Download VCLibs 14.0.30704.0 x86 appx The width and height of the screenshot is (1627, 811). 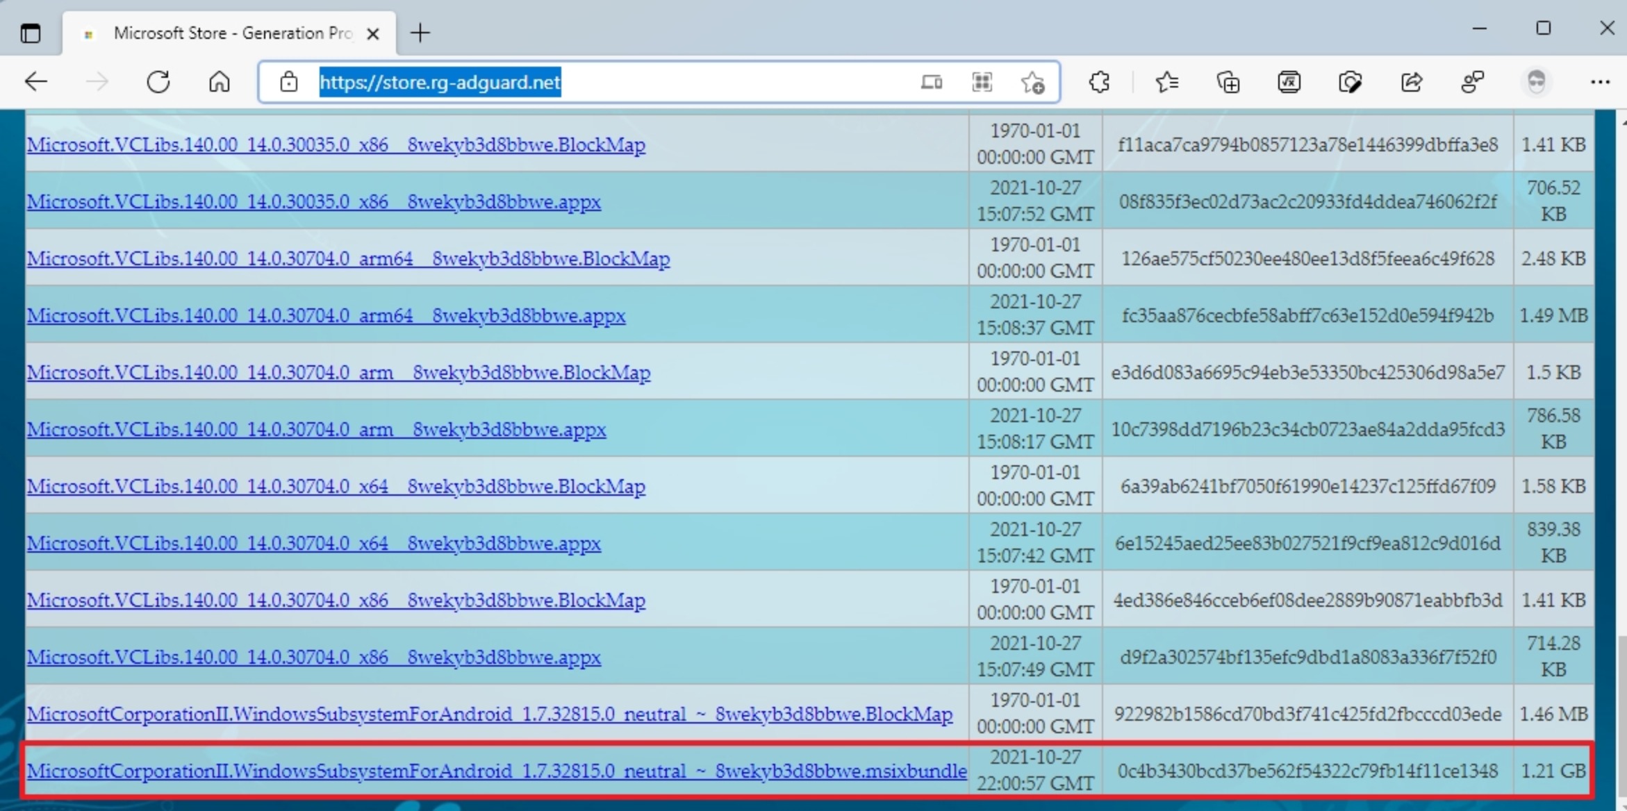click(313, 657)
